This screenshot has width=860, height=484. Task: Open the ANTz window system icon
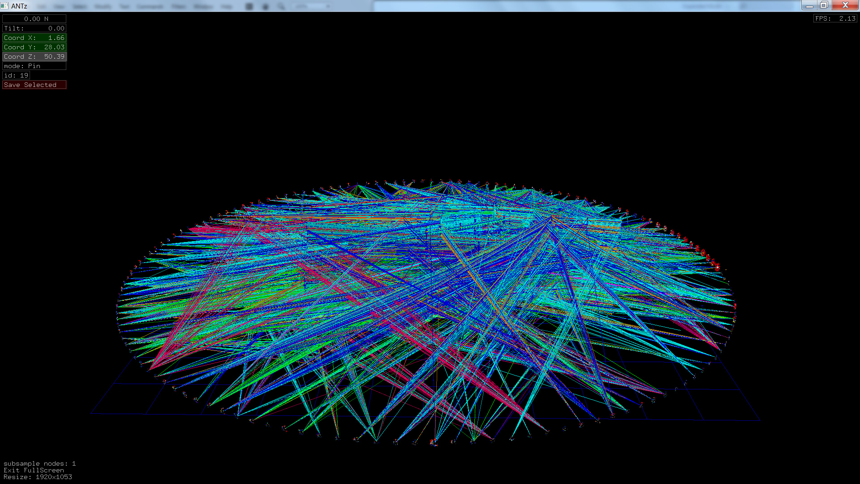coord(4,6)
